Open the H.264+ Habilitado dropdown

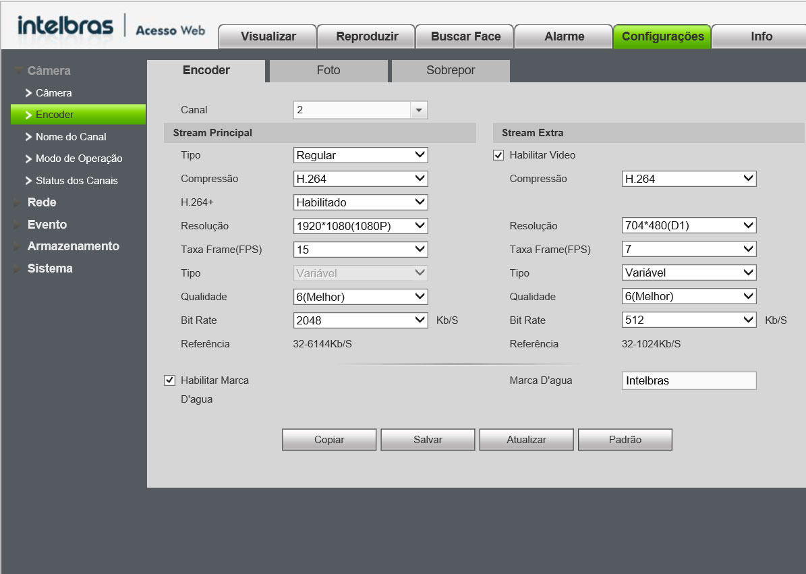click(360, 202)
